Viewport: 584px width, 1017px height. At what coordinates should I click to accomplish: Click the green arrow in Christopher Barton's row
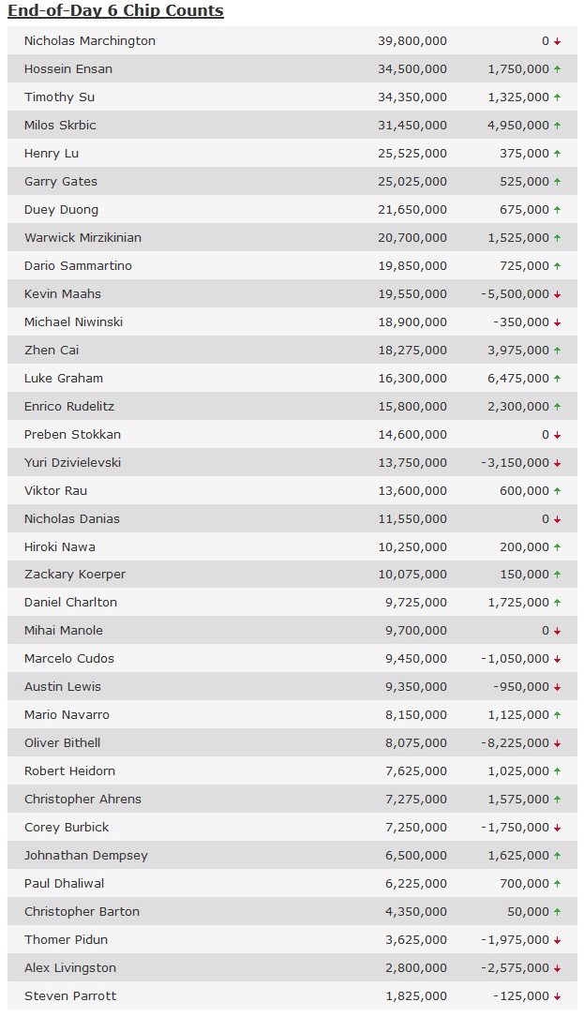point(557,912)
